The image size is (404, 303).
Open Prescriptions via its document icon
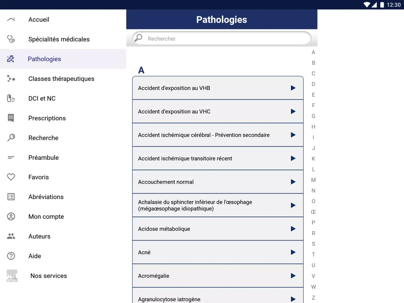click(x=11, y=118)
